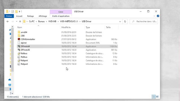Navigate to VVDI MB in the breadcrumb
Image resolution: width=180 pixels, height=101 pixels.
point(52,22)
